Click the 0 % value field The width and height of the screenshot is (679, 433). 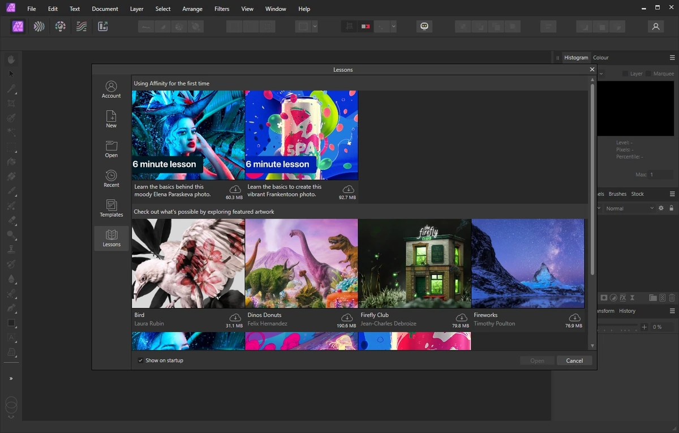[x=663, y=327]
